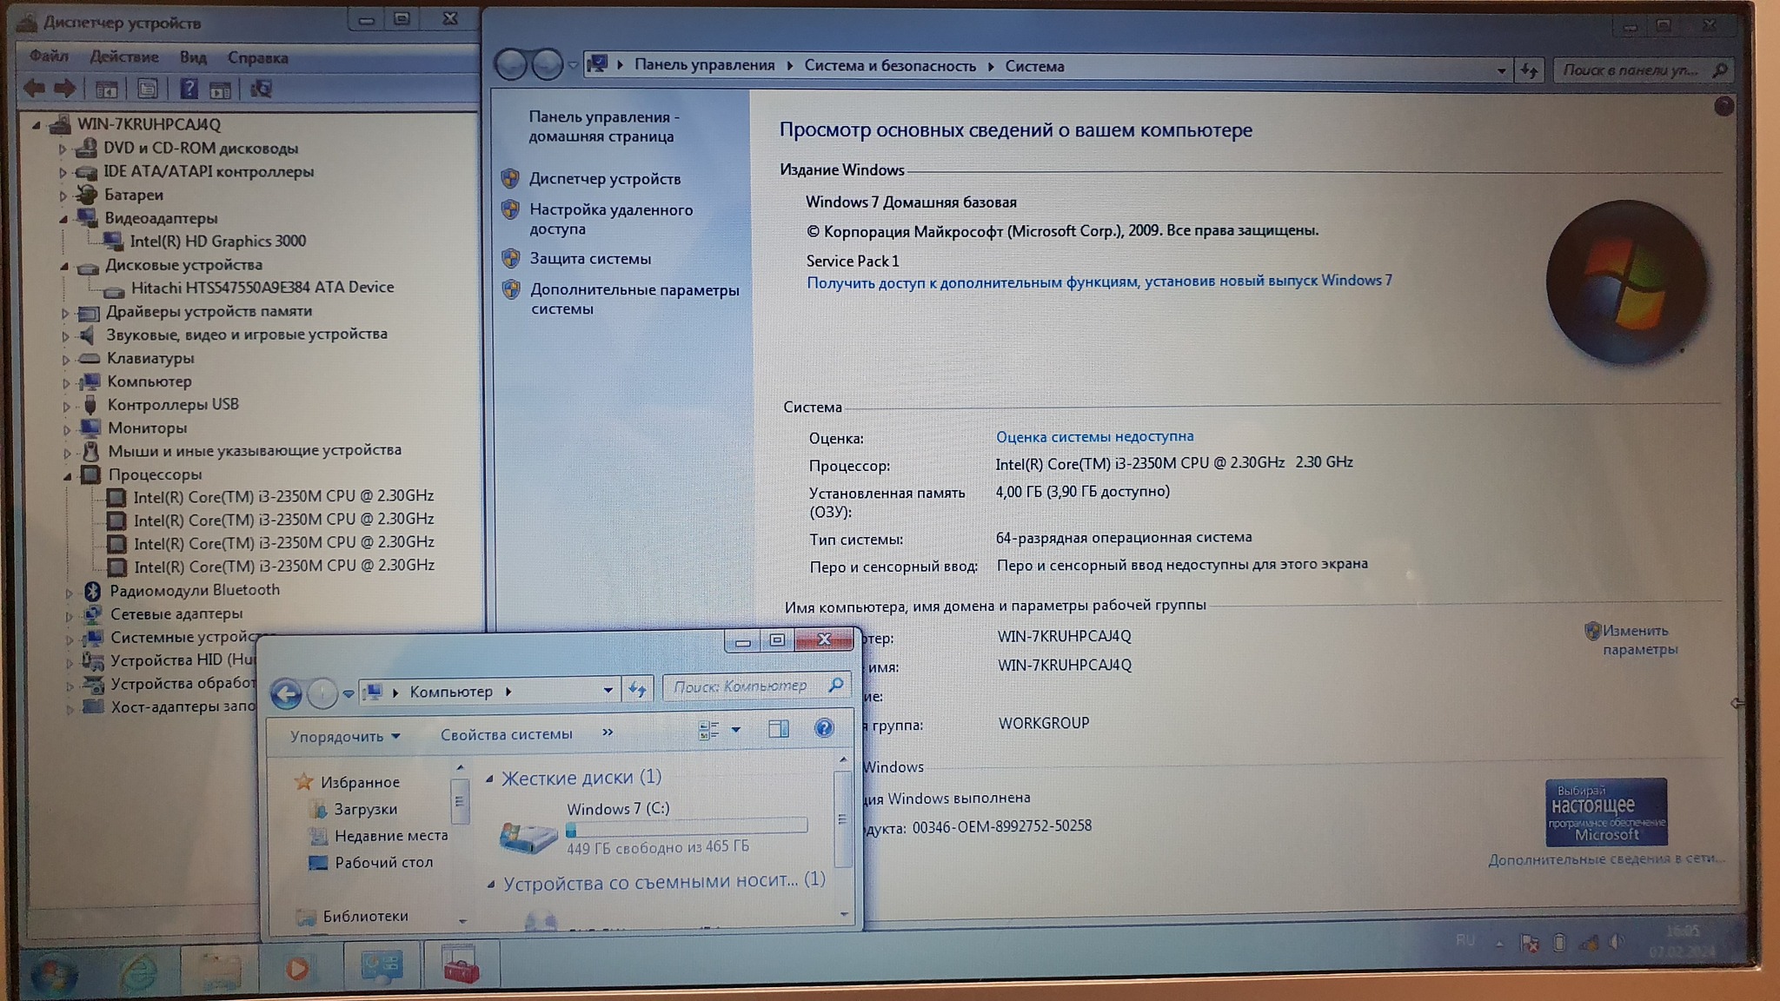
Task: Expand the Контроллеры USB node
Action: click(67, 405)
